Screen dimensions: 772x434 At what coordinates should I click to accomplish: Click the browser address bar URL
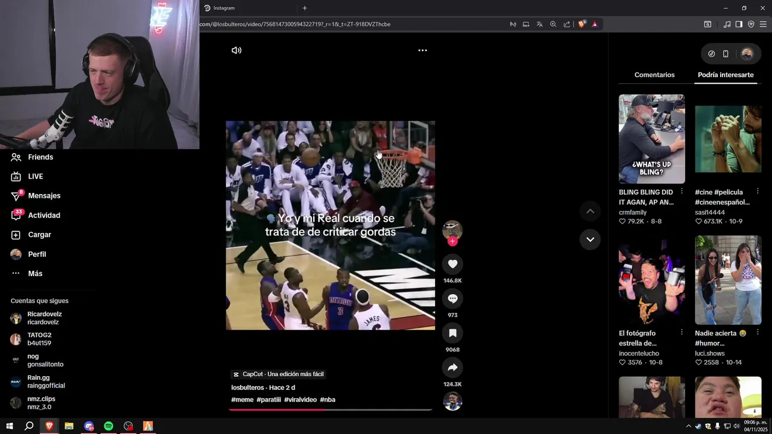(x=295, y=24)
